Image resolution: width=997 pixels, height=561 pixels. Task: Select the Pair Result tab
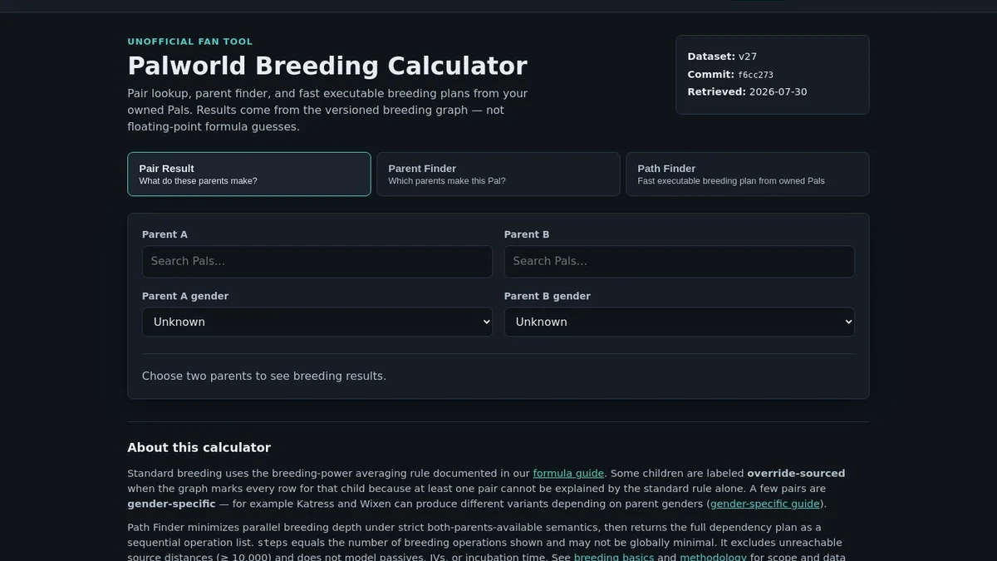tap(249, 174)
